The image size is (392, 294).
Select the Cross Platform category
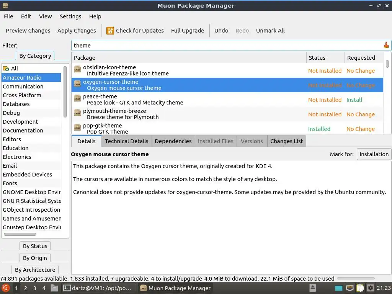pos(31,95)
